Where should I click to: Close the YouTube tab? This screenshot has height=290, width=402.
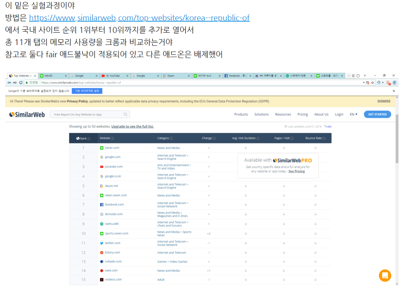click(127, 76)
